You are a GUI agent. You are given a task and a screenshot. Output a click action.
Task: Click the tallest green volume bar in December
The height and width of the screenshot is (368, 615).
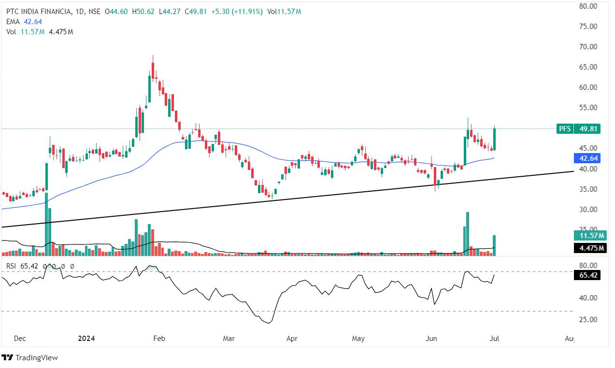46,222
